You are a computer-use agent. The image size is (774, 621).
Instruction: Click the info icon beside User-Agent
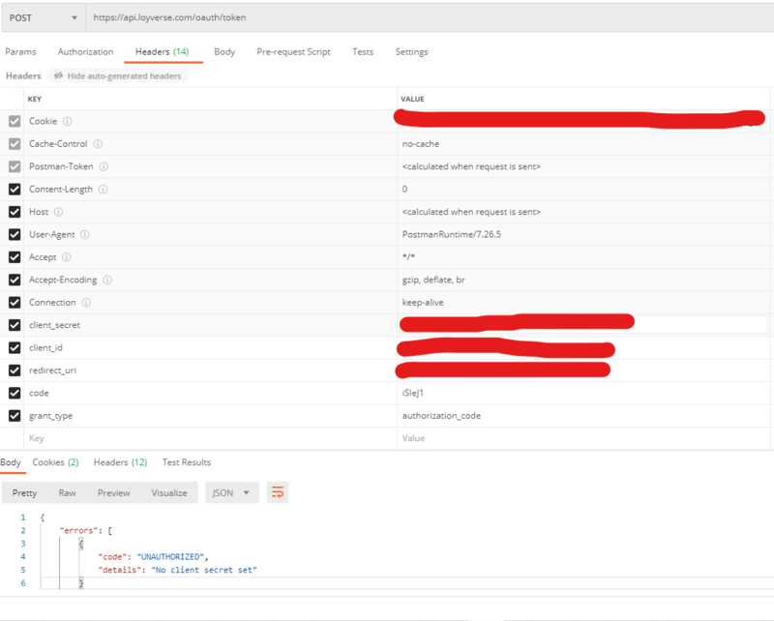85,234
